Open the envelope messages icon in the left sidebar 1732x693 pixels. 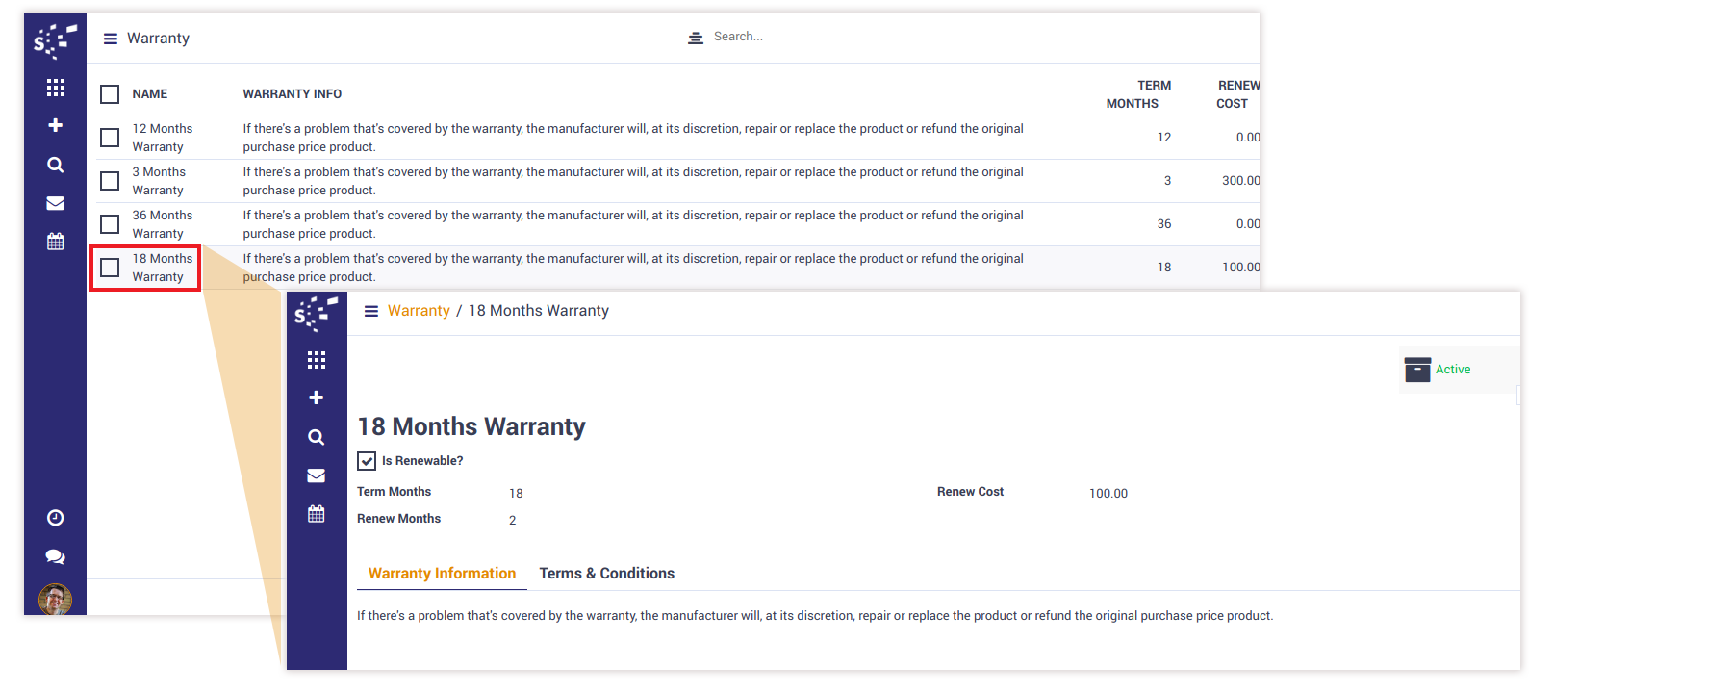(x=56, y=203)
